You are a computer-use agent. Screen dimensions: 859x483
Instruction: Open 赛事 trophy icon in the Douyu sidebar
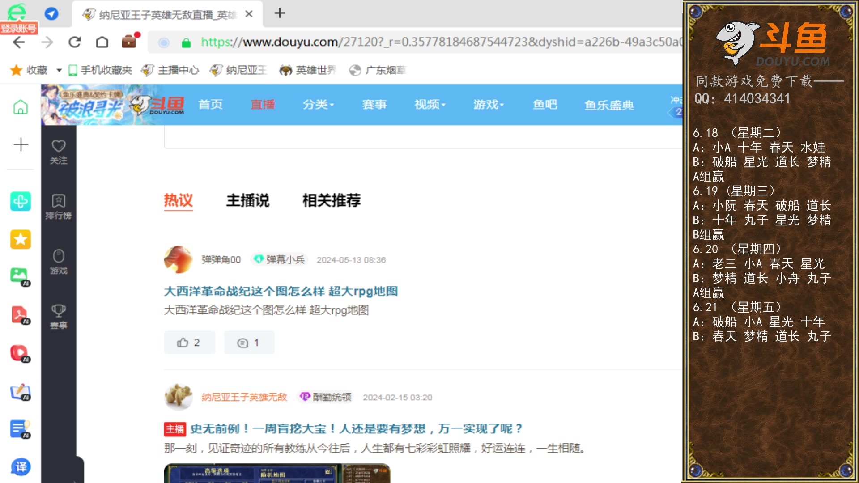(59, 317)
